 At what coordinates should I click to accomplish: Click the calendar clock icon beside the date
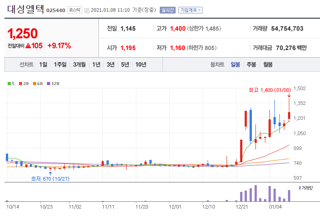pyautogui.click(x=87, y=11)
